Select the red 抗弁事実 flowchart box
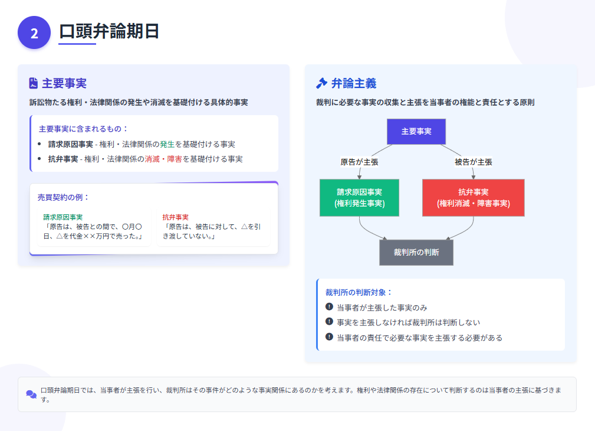 coord(473,198)
